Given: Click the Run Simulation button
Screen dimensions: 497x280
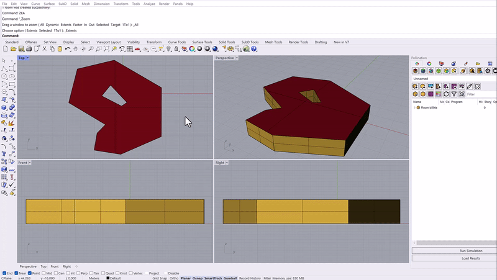Looking at the screenshot, I should [x=454, y=251].
